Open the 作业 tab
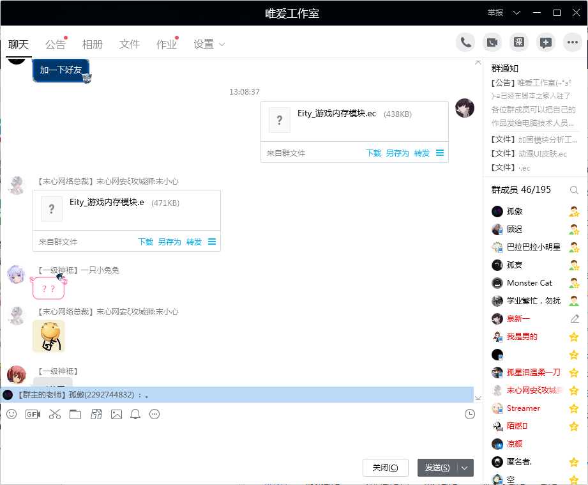Image resolution: width=588 pixels, height=485 pixels. (167, 44)
